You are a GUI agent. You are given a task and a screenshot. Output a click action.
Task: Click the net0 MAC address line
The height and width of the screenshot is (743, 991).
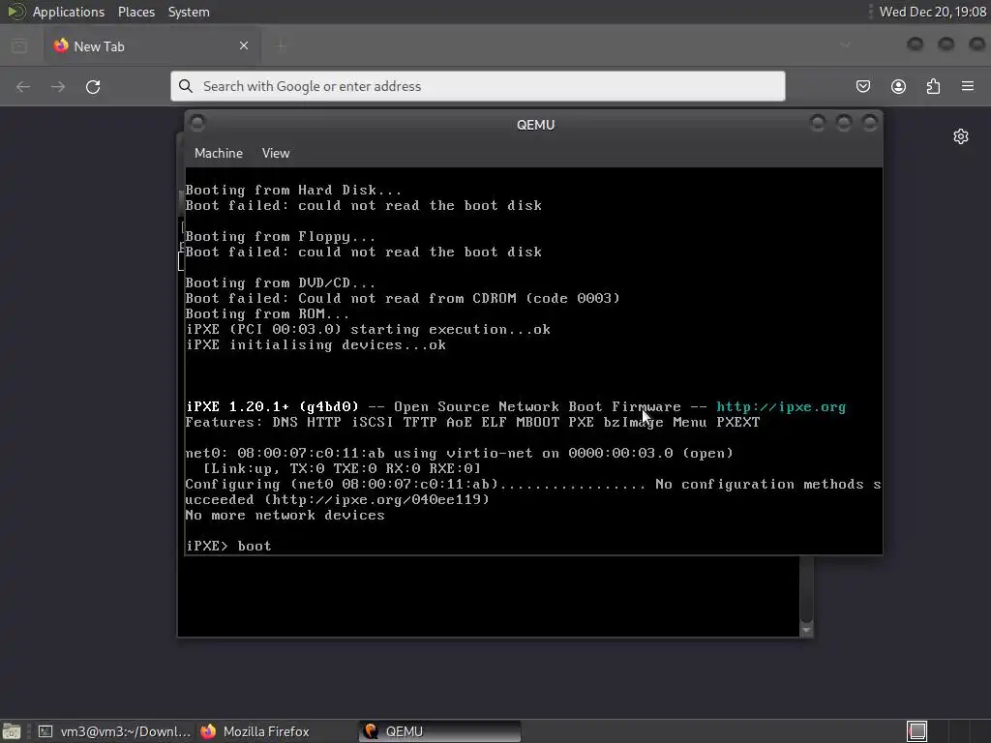pos(459,453)
